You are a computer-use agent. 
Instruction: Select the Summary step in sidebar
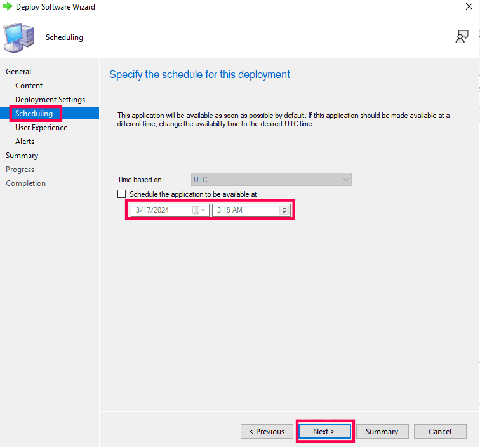point(22,156)
